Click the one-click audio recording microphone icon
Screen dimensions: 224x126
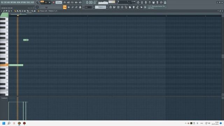point(146,2)
